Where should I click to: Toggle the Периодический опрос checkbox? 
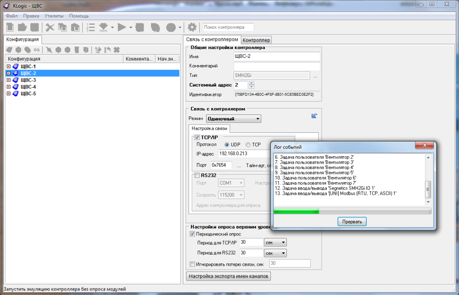point(192,234)
